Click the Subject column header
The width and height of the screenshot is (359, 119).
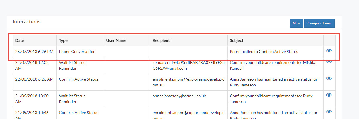236,40
